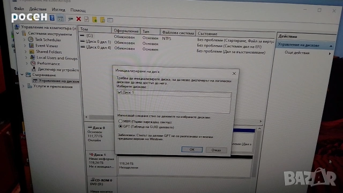Click the connect plug toolbar icon
Image resolution: width=343 pixels, height=193 pixels.
click(x=70, y=19)
